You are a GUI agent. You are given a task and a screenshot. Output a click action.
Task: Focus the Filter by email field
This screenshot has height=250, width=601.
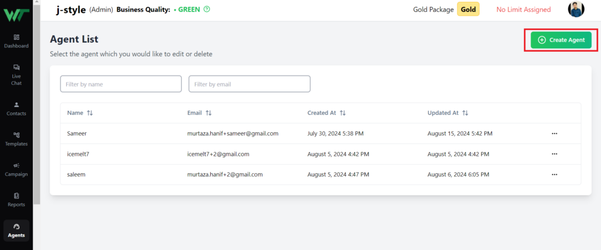click(x=249, y=84)
